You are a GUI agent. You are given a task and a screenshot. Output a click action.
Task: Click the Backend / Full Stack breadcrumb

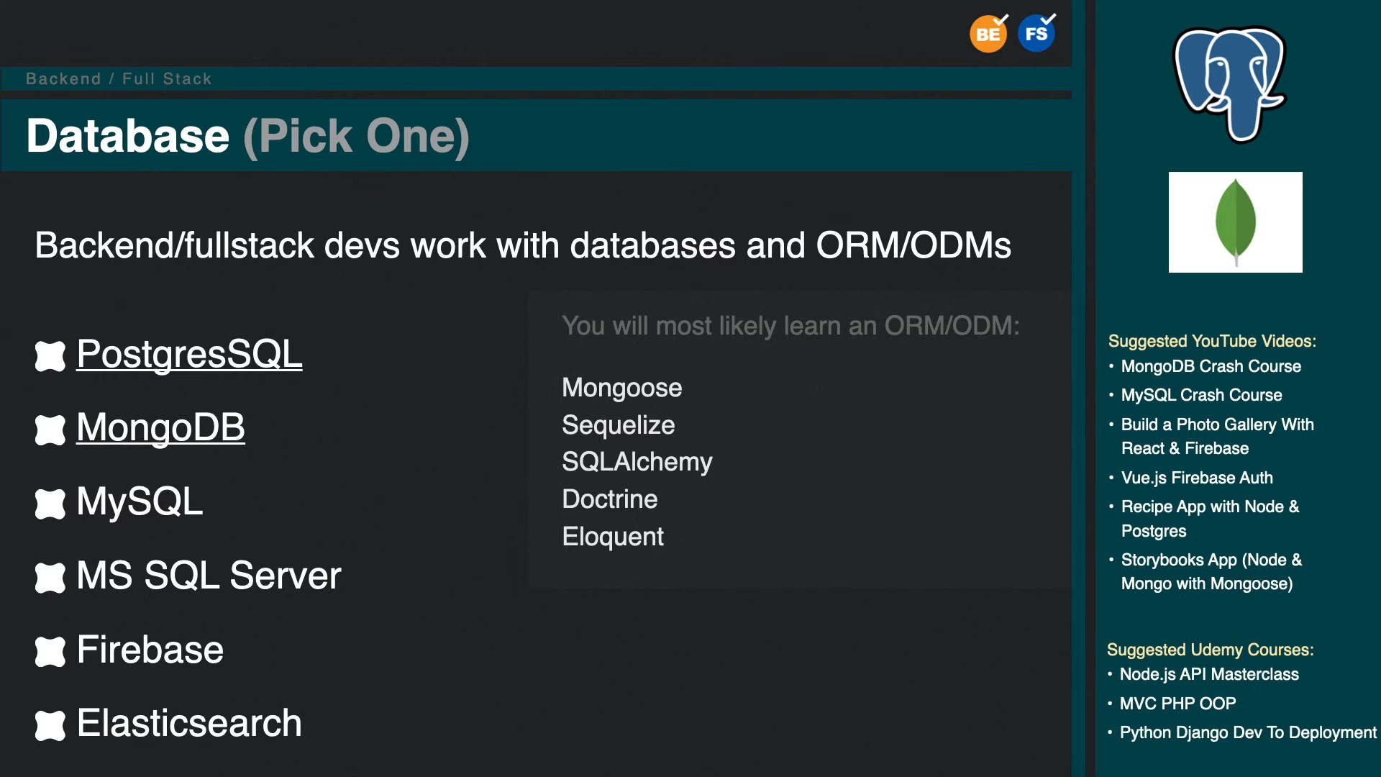click(x=119, y=78)
